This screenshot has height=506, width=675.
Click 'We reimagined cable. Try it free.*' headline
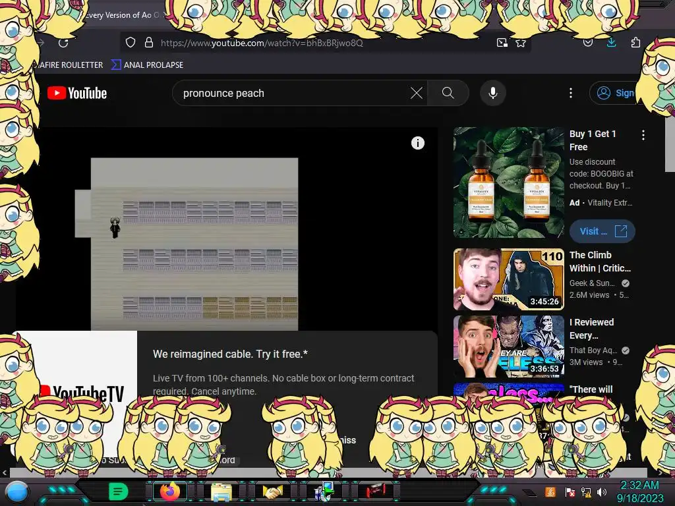coord(230,354)
